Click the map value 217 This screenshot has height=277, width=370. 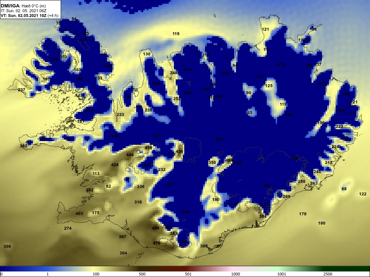tap(329, 163)
